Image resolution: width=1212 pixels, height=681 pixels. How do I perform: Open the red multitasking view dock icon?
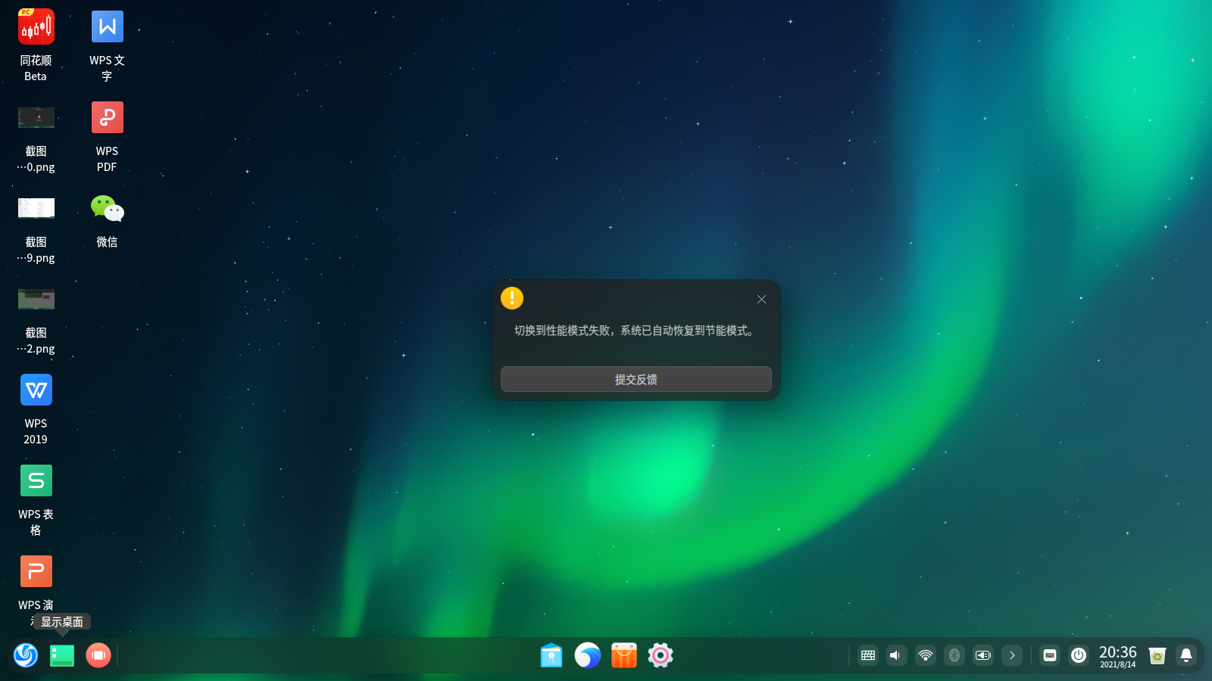point(98,655)
